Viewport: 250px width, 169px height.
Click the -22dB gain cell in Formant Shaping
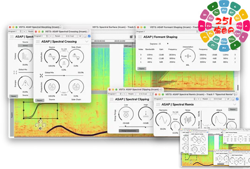pos(161,54)
